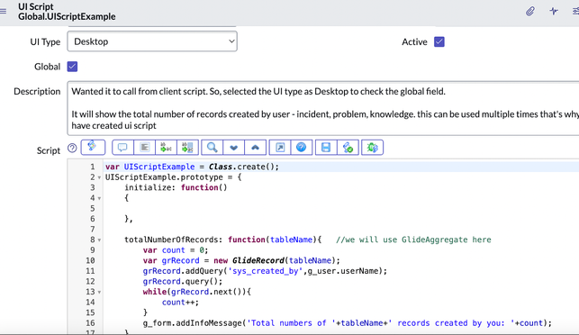
Task: Click the find previous up-arrow icon
Action: click(255, 148)
